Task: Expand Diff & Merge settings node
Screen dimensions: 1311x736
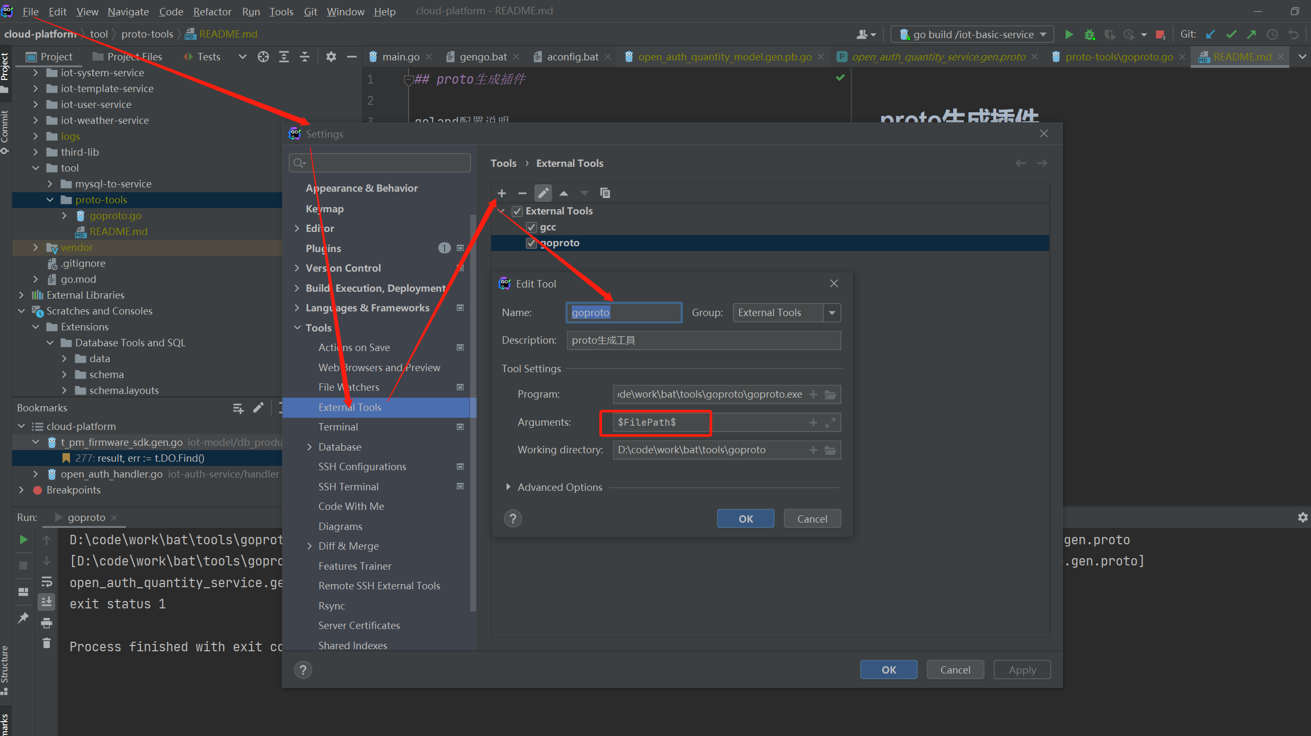Action: coord(309,546)
